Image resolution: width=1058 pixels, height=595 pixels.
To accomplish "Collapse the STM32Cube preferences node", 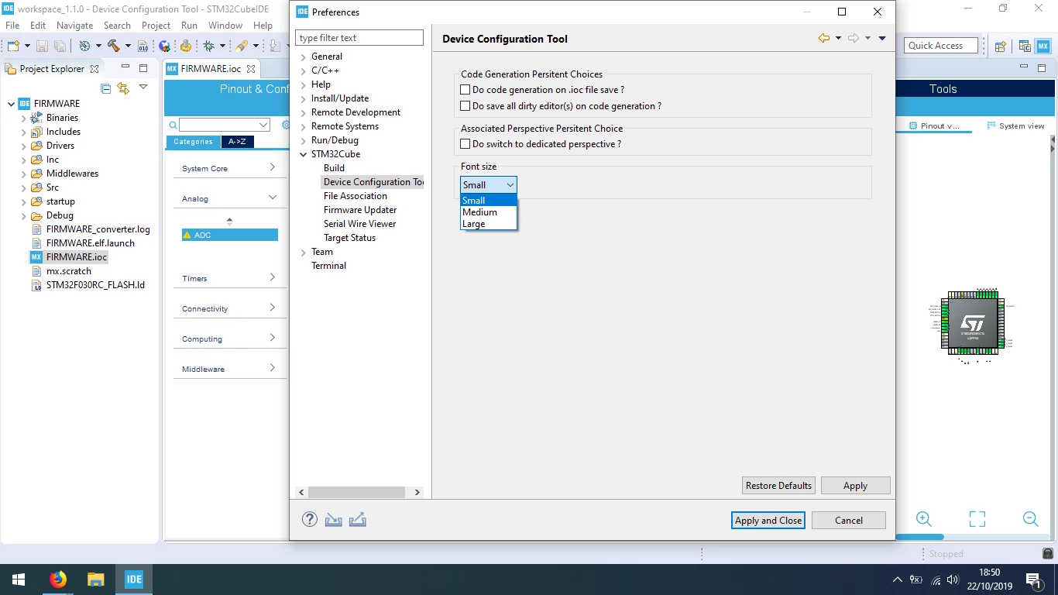I will (x=304, y=155).
